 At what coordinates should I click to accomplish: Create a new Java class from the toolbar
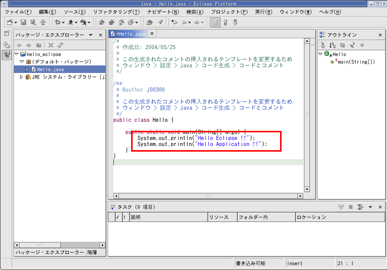click(131, 22)
